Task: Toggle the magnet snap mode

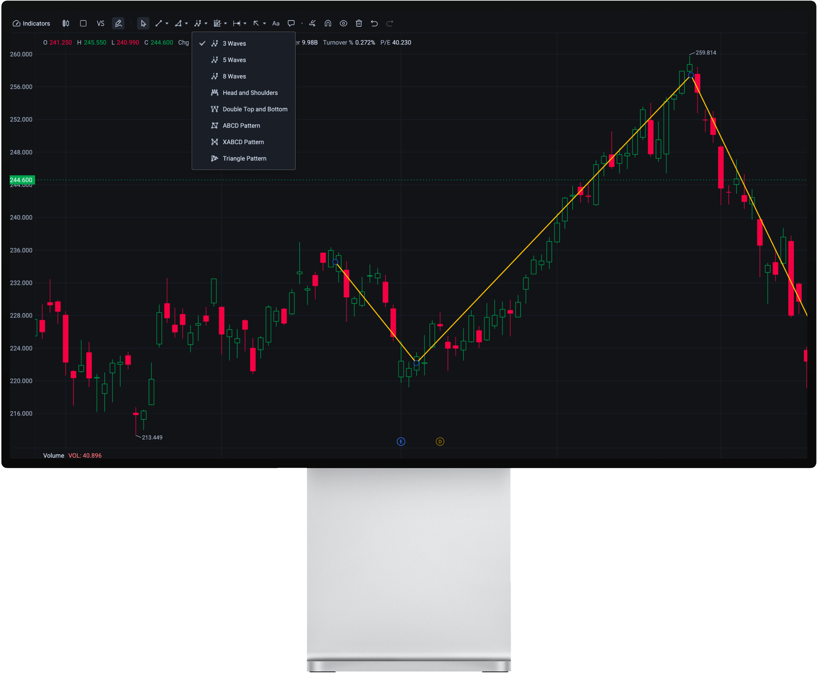Action: click(x=328, y=23)
